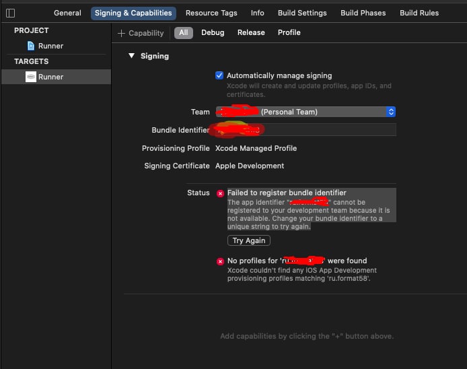Select Runner under TARGETS

tap(56, 77)
